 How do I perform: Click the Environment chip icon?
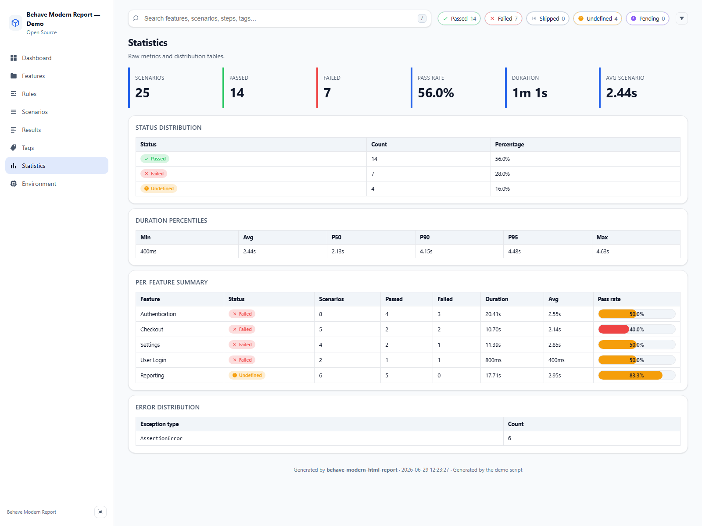[14, 184]
